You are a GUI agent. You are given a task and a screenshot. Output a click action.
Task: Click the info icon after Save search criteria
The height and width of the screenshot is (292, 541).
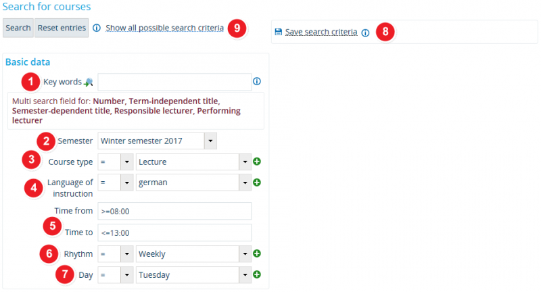click(365, 32)
